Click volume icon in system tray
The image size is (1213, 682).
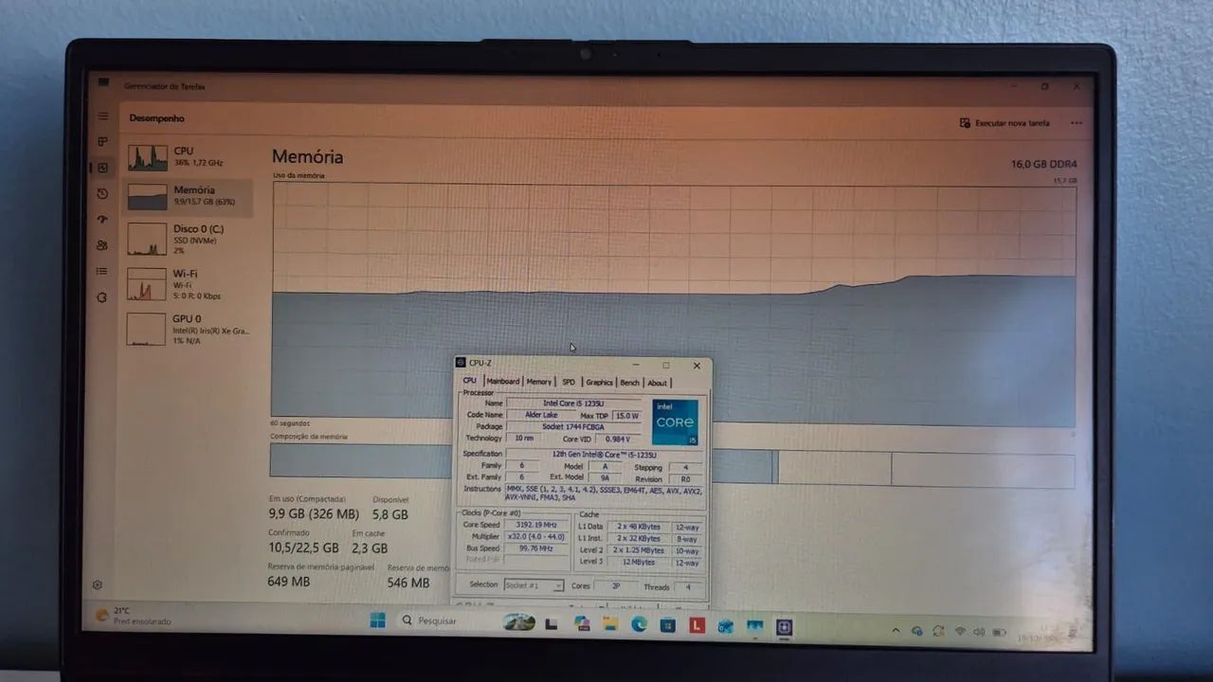click(x=979, y=632)
